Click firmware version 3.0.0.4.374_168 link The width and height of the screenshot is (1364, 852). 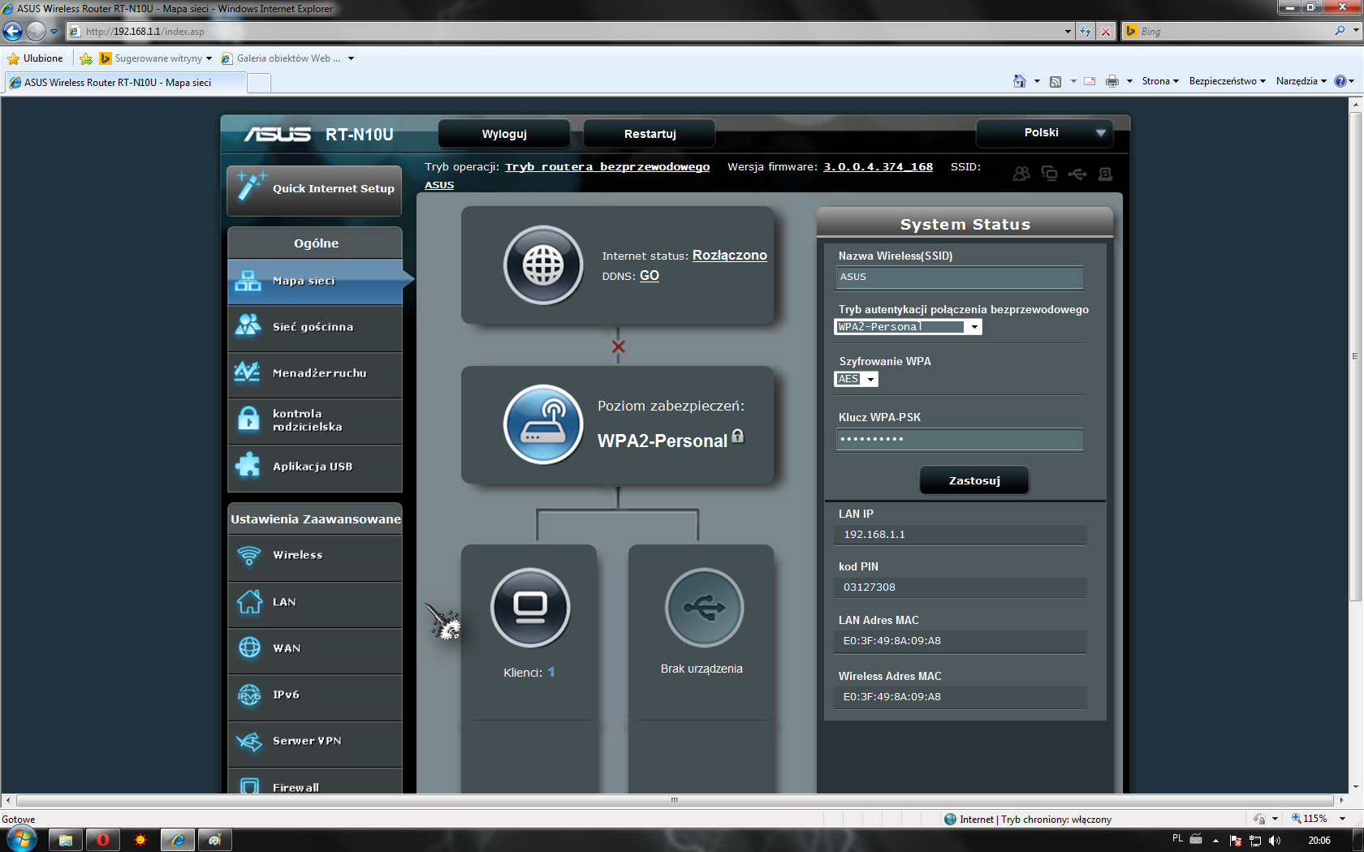[878, 167]
